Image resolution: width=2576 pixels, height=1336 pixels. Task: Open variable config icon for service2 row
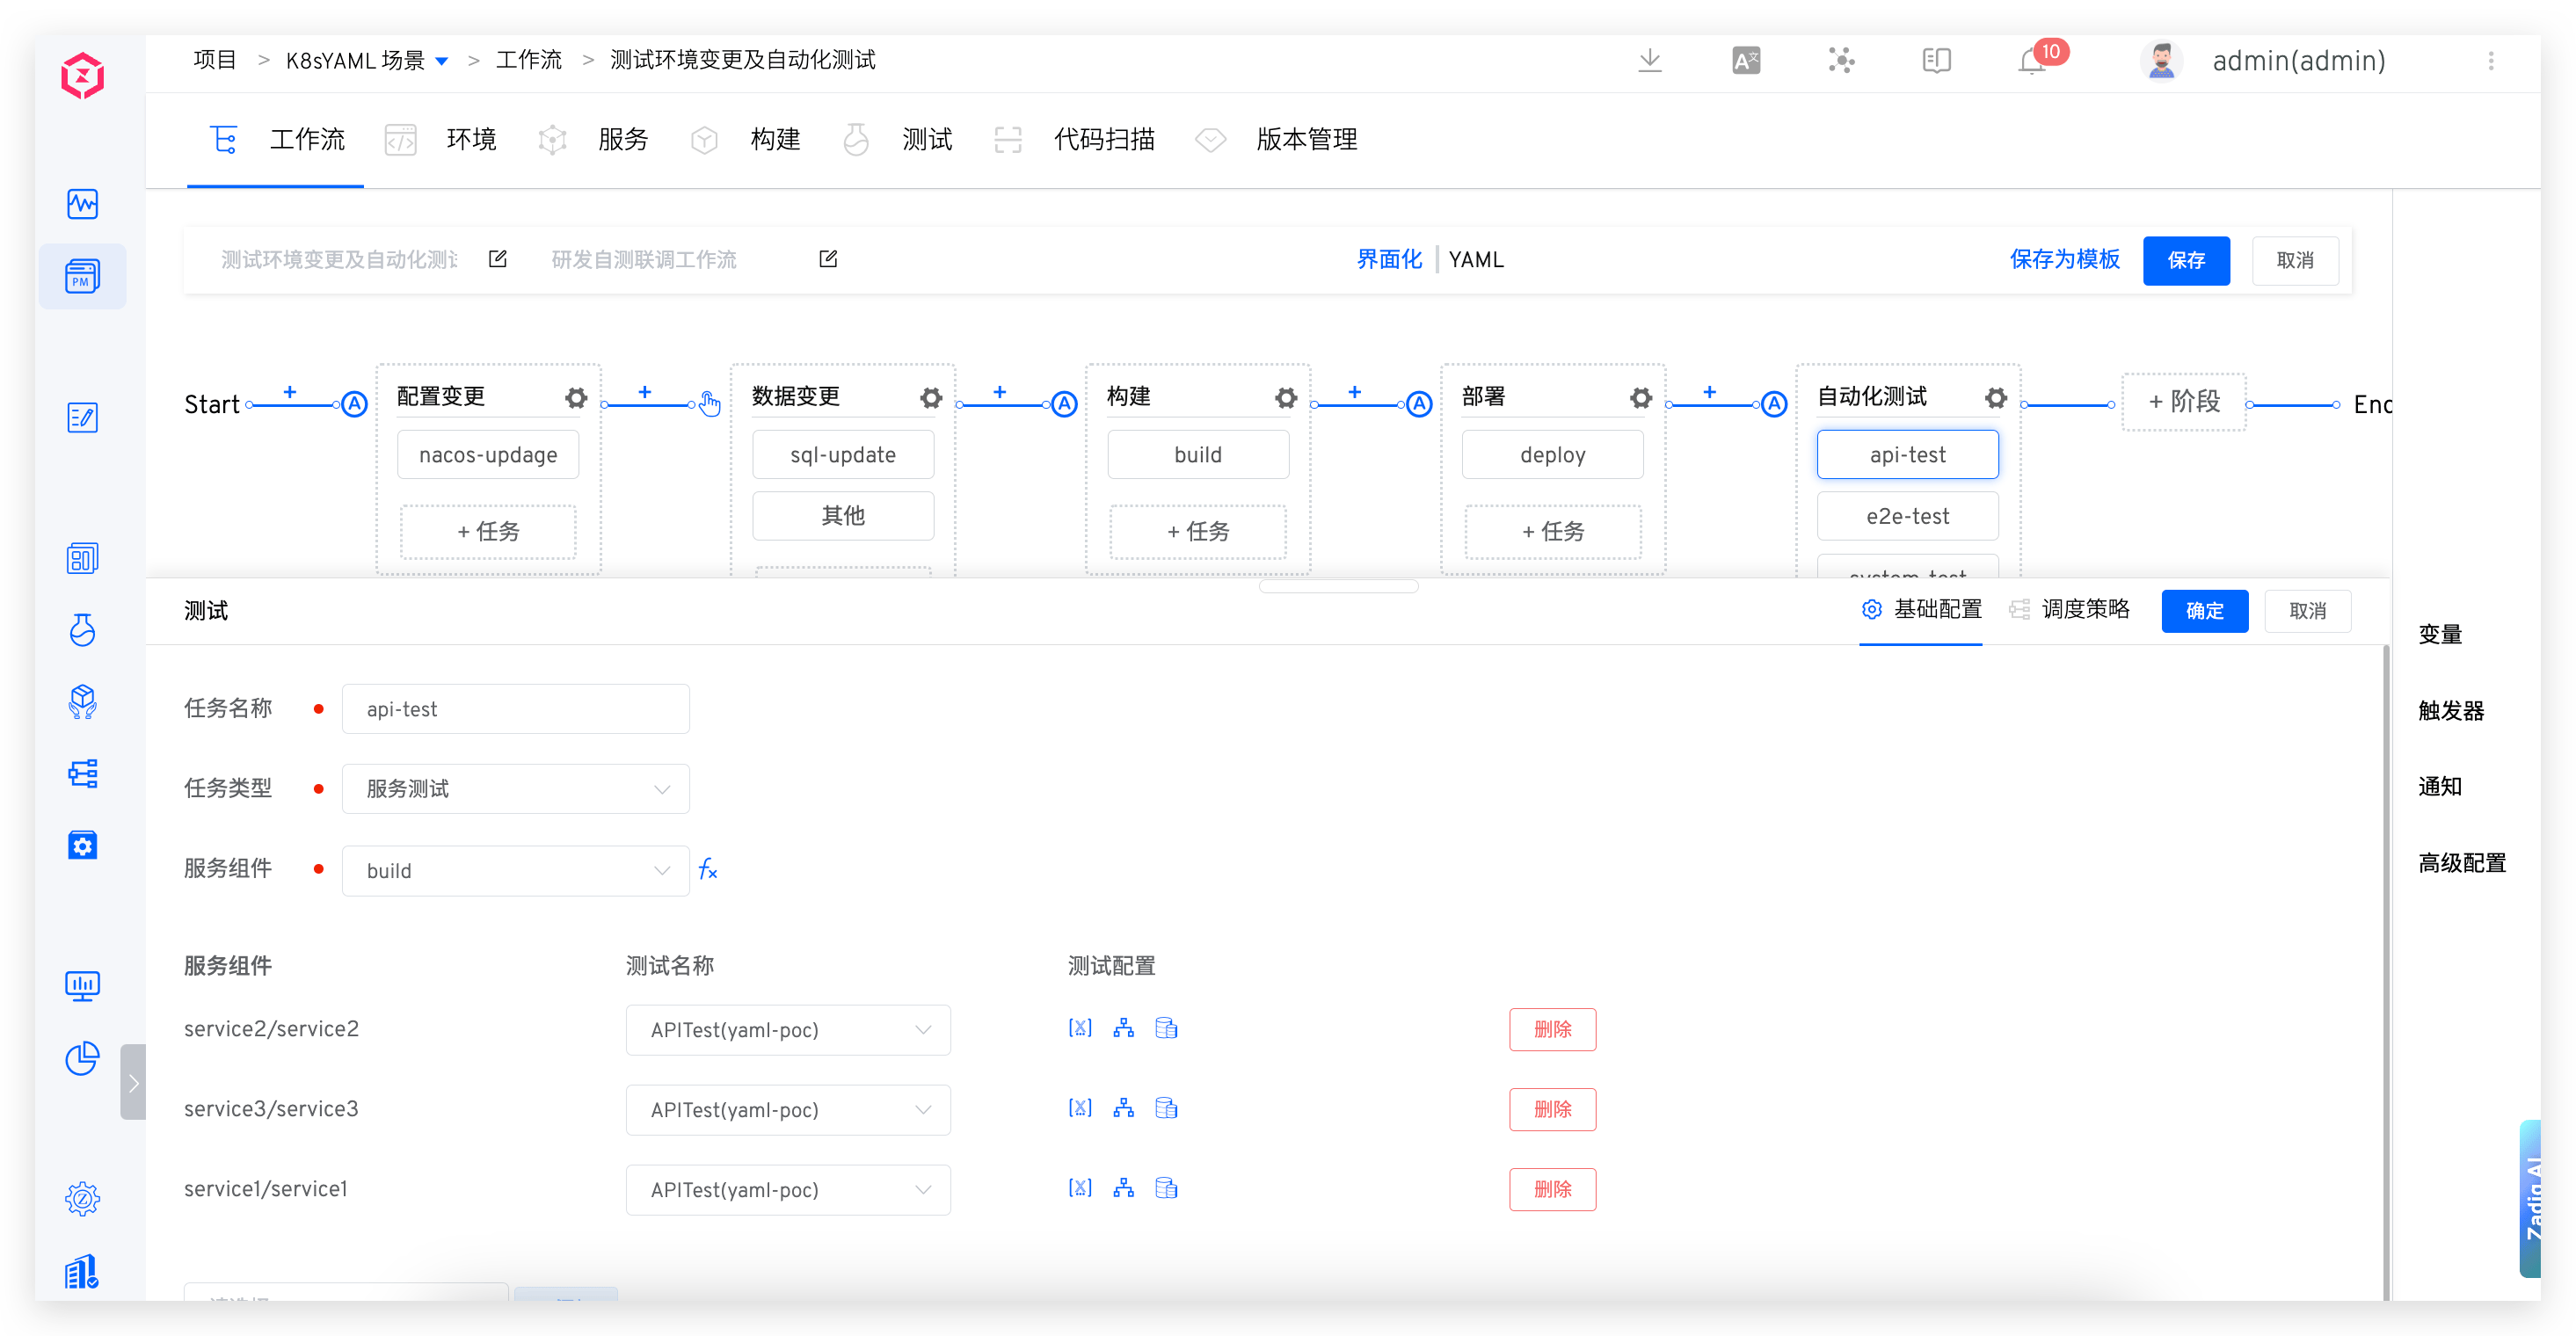click(x=1080, y=1028)
